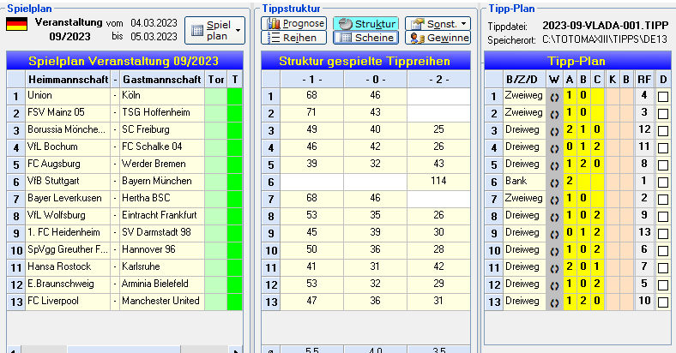Select the Bayern München guest team cell
Image resolution: width=676 pixels, height=353 pixels.
point(162,182)
